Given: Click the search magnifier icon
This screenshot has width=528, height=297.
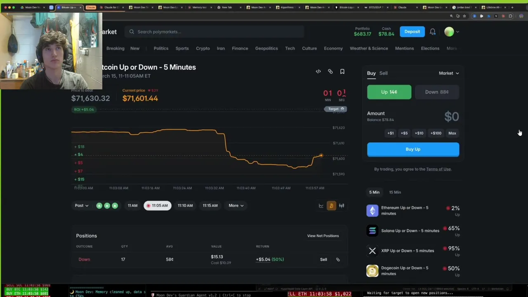Looking at the screenshot, I should 132,32.
